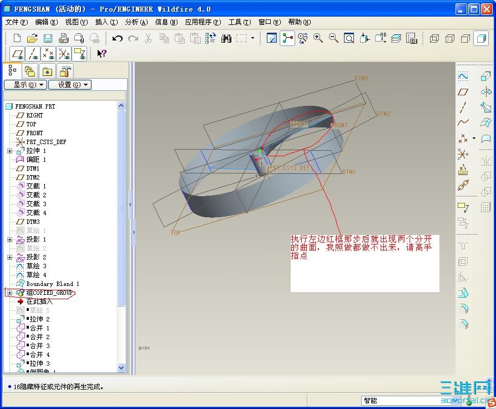Image resolution: width=496 pixels, height=409 pixels.
Task: Click the Undo arrow icon
Action: (117, 38)
